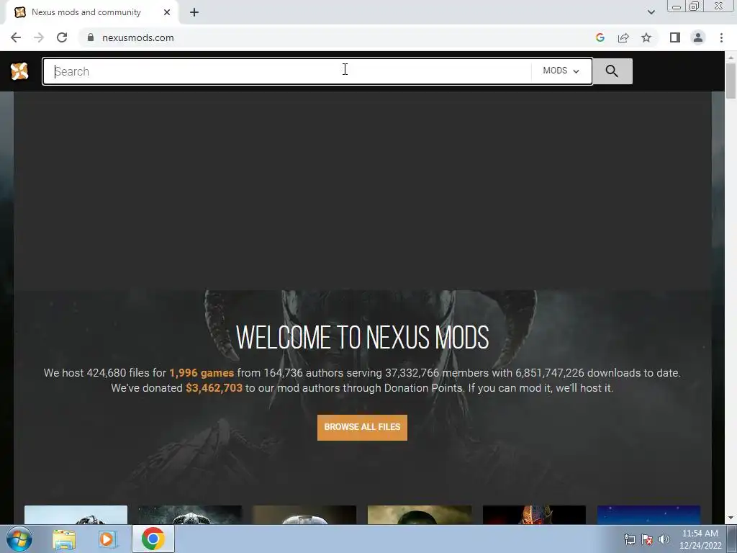
Task: Bookmark this page with the star icon
Action: (x=646, y=37)
